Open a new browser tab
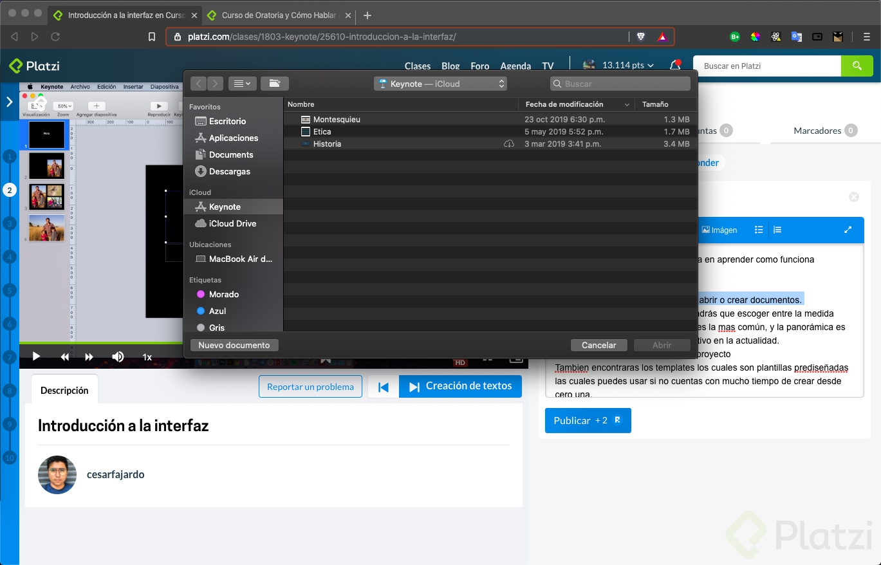 tap(367, 15)
